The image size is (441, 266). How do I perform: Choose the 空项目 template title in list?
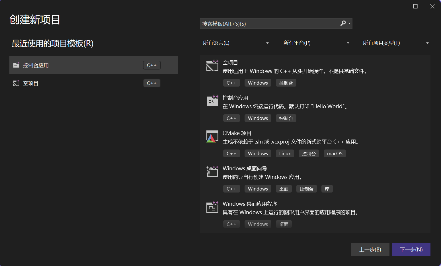230,63
